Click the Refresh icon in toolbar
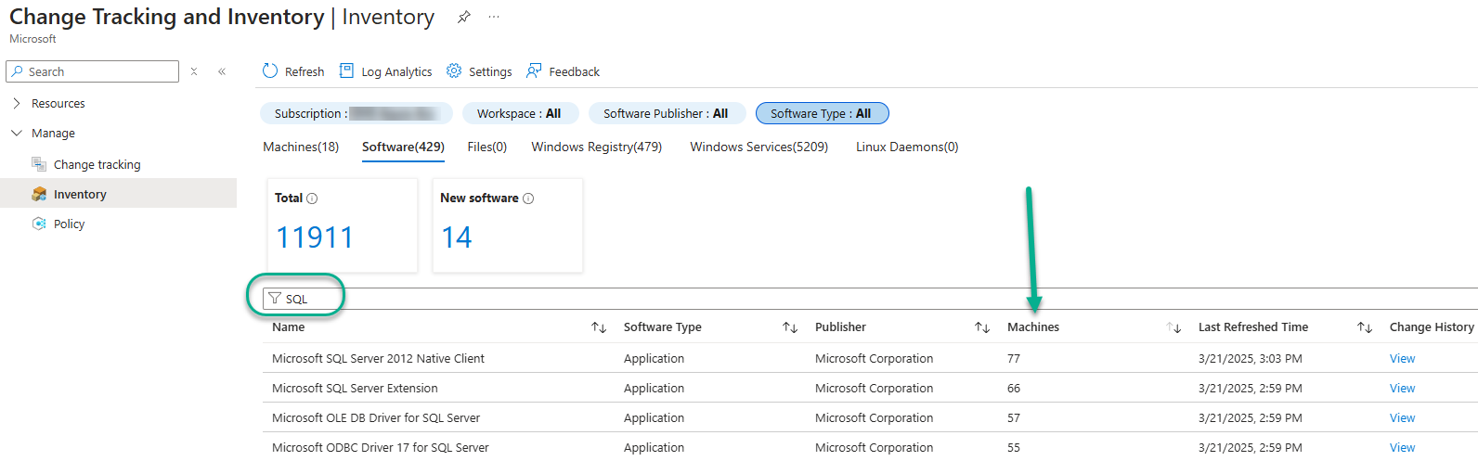This screenshot has width=1478, height=461. [x=270, y=71]
